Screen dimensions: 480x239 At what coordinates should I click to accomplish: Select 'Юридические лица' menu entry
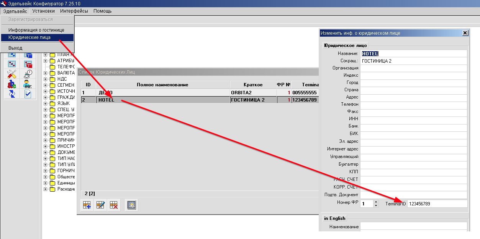click(x=29, y=37)
